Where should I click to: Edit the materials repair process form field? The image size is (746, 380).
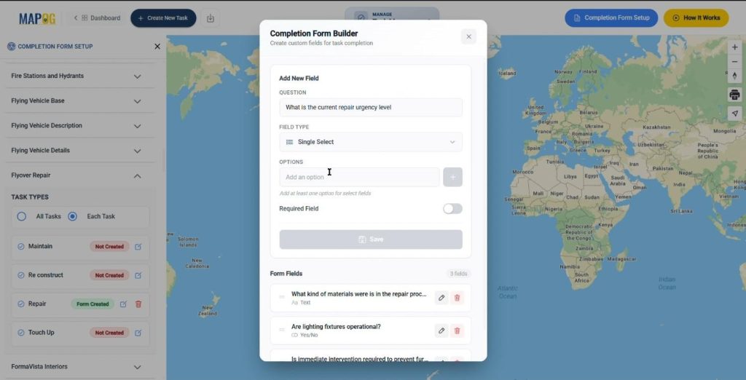point(441,298)
